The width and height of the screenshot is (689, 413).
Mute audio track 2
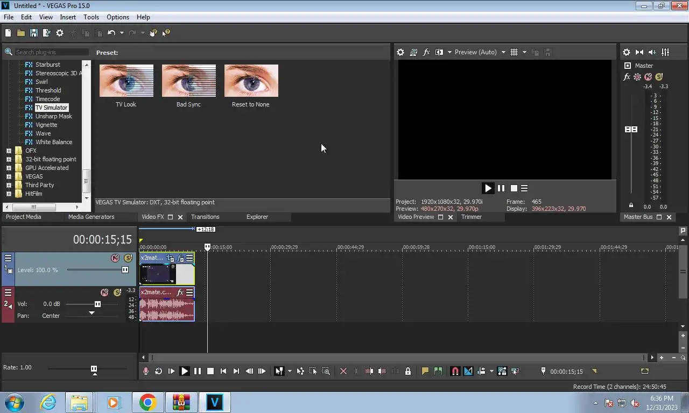104,293
